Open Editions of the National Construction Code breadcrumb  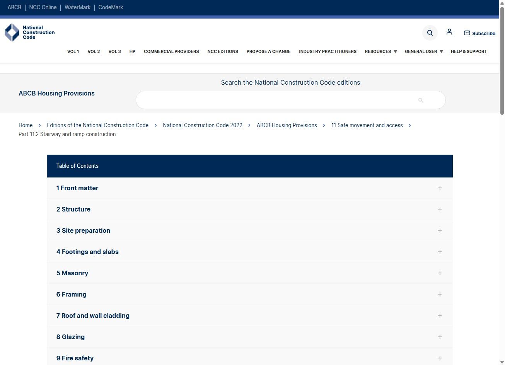pos(97,125)
